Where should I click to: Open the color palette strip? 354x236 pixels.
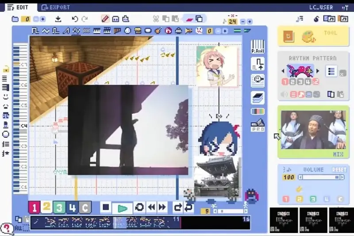[x=258, y=111]
